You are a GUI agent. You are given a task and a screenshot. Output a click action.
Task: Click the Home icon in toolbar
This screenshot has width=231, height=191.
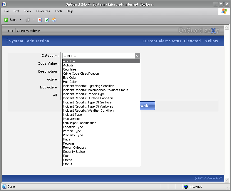tap(54, 20)
